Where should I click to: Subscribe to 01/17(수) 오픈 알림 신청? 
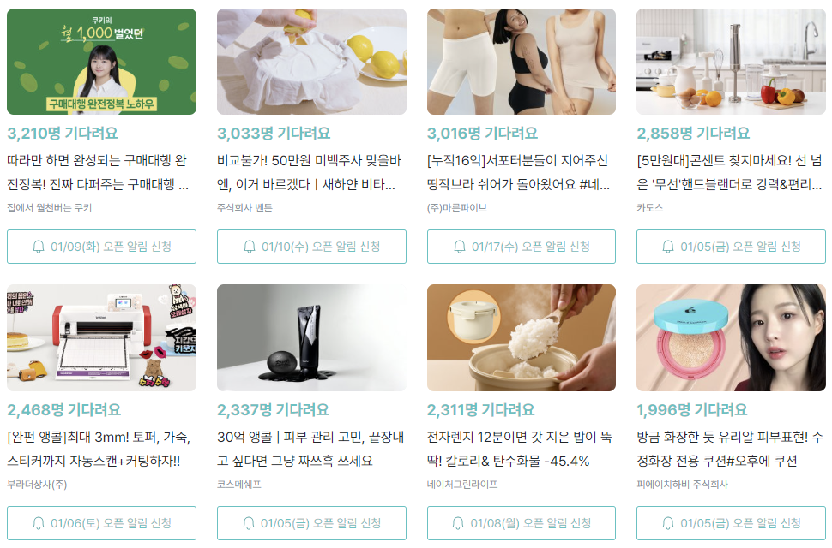point(521,247)
